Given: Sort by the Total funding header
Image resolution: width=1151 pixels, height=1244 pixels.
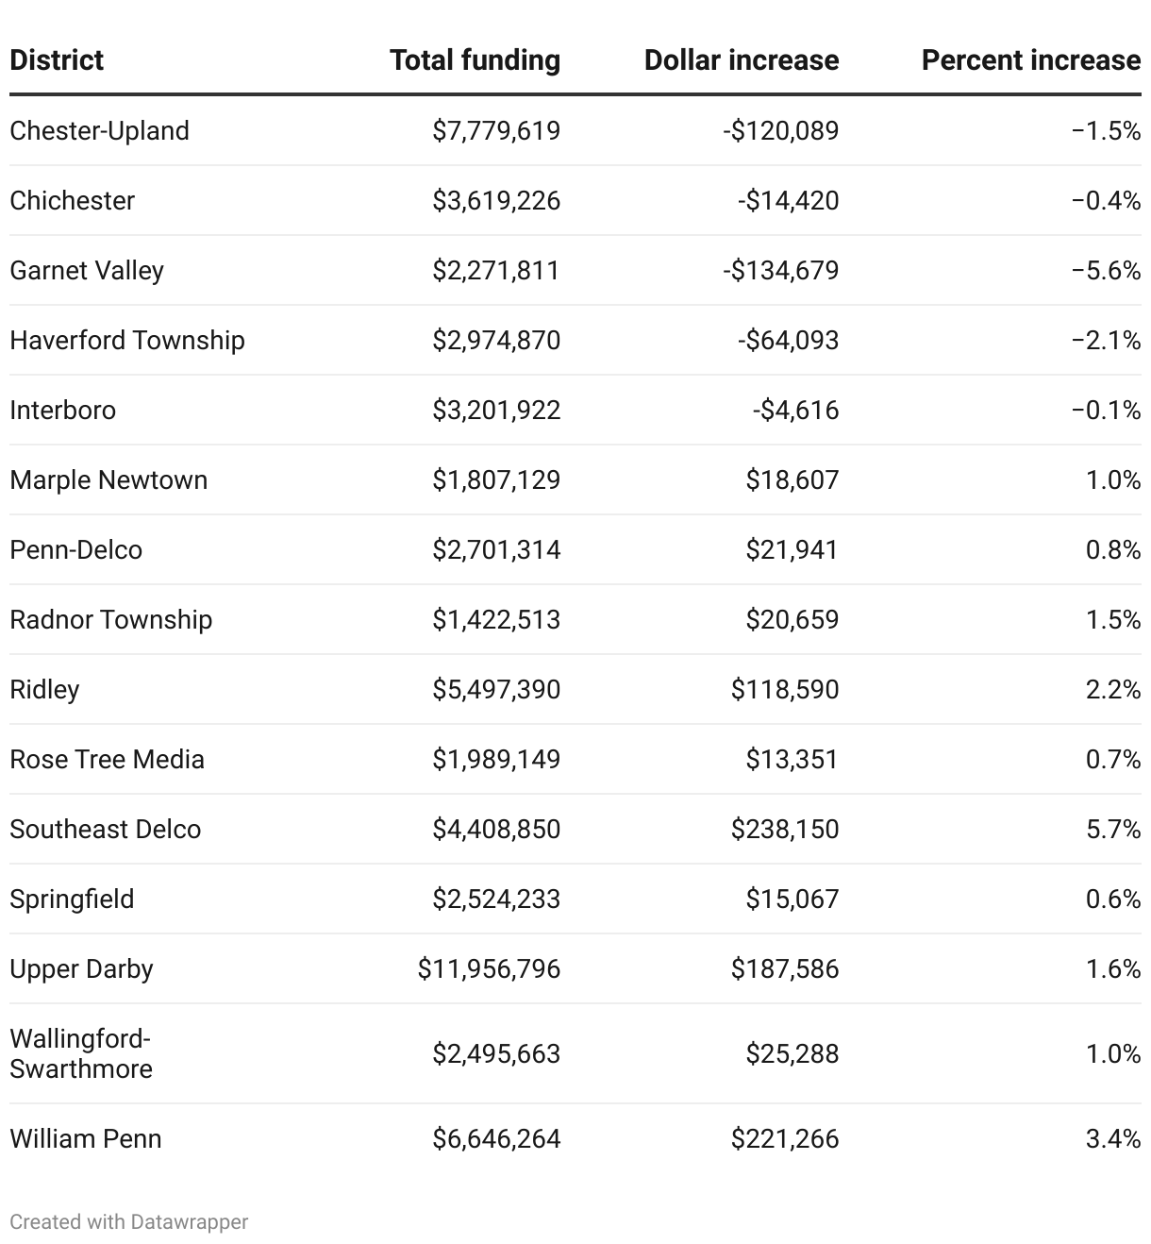Looking at the screenshot, I should click(475, 60).
